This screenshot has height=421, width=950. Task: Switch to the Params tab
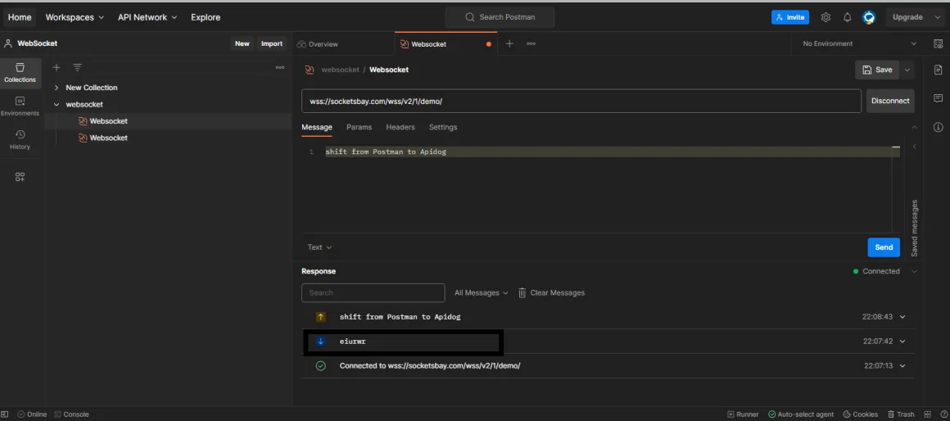pos(360,127)
